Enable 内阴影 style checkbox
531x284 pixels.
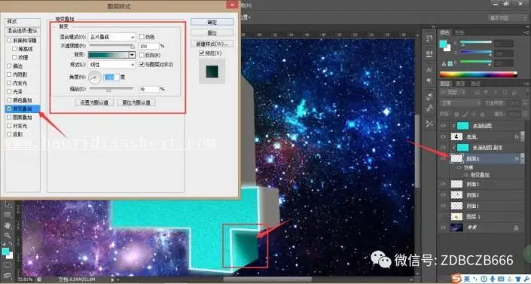(9, 75)
